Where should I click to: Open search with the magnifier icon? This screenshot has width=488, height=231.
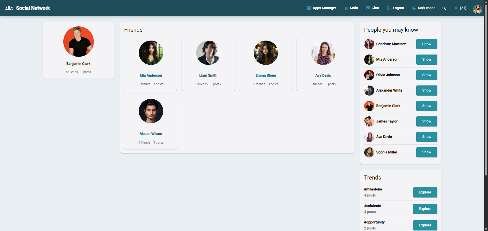click(444, 8)
